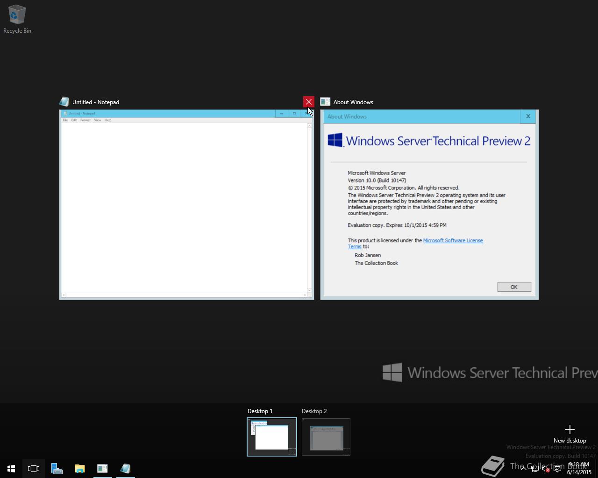Select the About Windows window preview
The width and height of the screenshot is (598, 478).
429,204
